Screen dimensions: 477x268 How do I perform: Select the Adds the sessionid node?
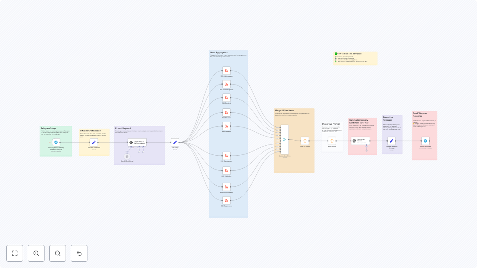click(94, 142)
